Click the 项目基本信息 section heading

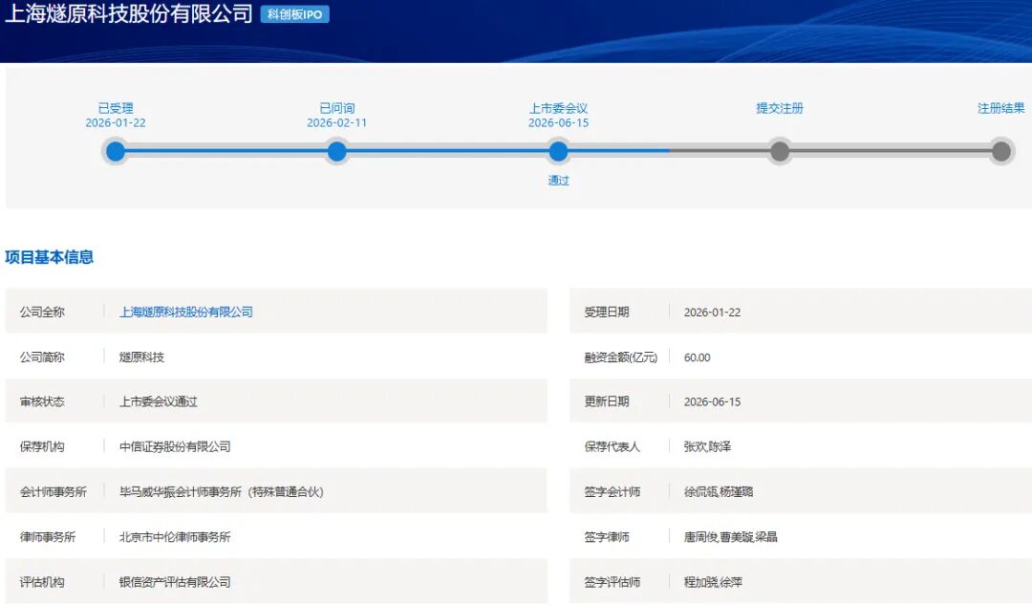tap(50, 257)
